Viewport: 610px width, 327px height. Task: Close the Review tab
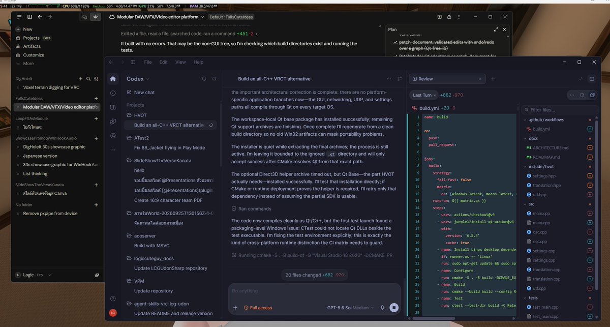pos(479,79)
